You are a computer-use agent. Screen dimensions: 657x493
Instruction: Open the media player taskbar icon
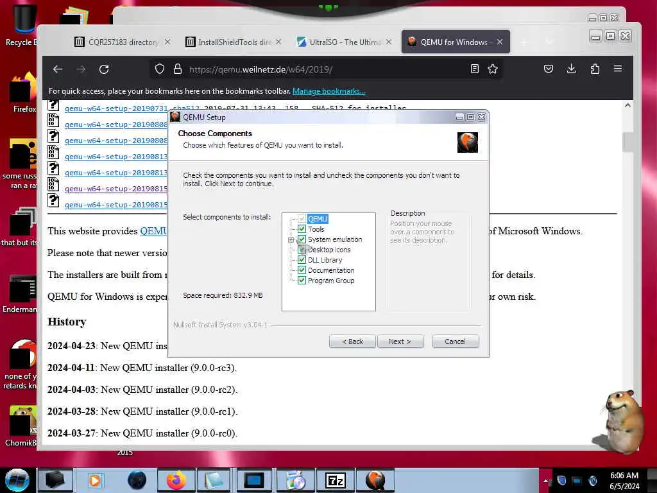click(x=95, y=480)
